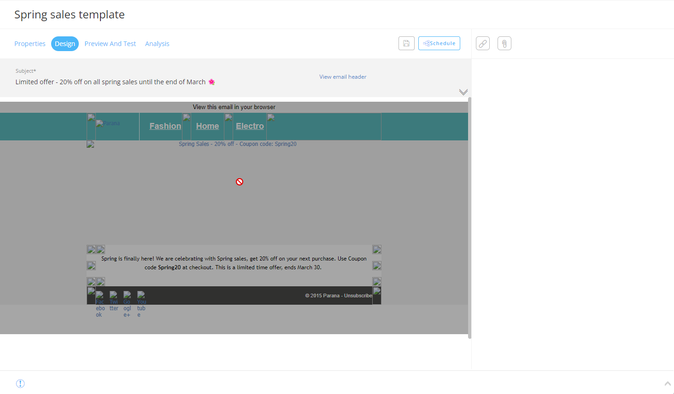
Task: Click the save floppy disk icon
Action: pos(406,43)
